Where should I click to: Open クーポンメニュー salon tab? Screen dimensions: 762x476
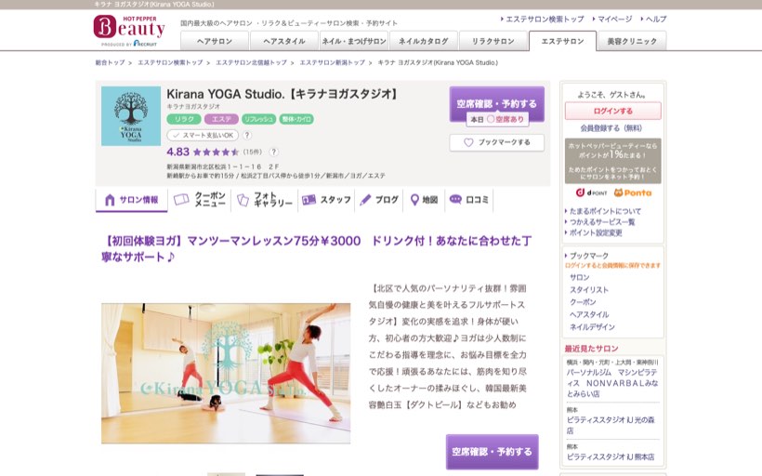click(200, 200)
